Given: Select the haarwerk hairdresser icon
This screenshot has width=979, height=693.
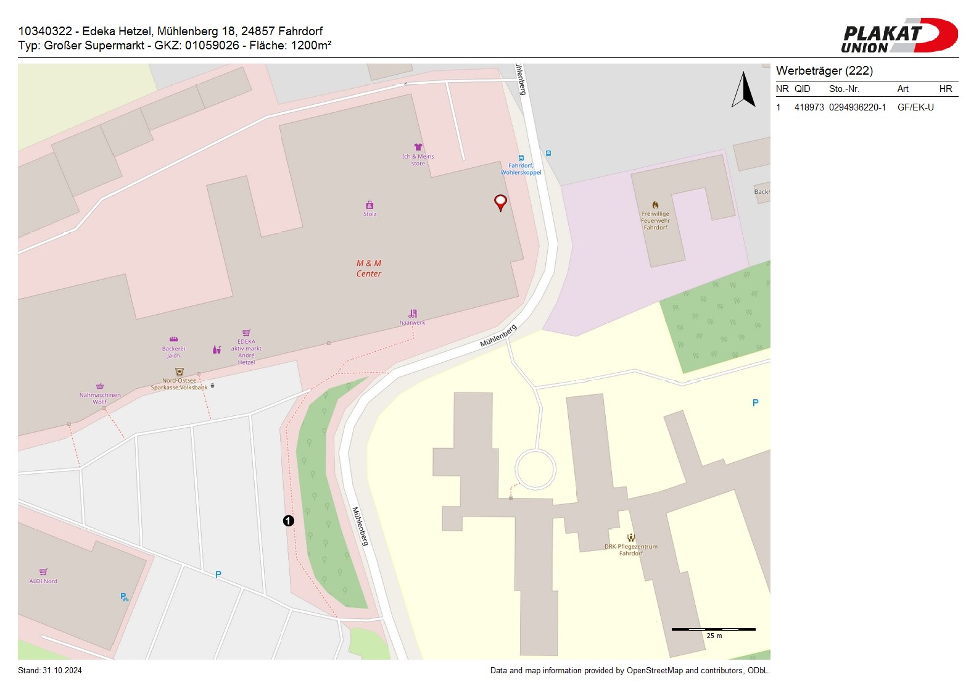Looking at the screenshot, I should click(x=413, y=313).
